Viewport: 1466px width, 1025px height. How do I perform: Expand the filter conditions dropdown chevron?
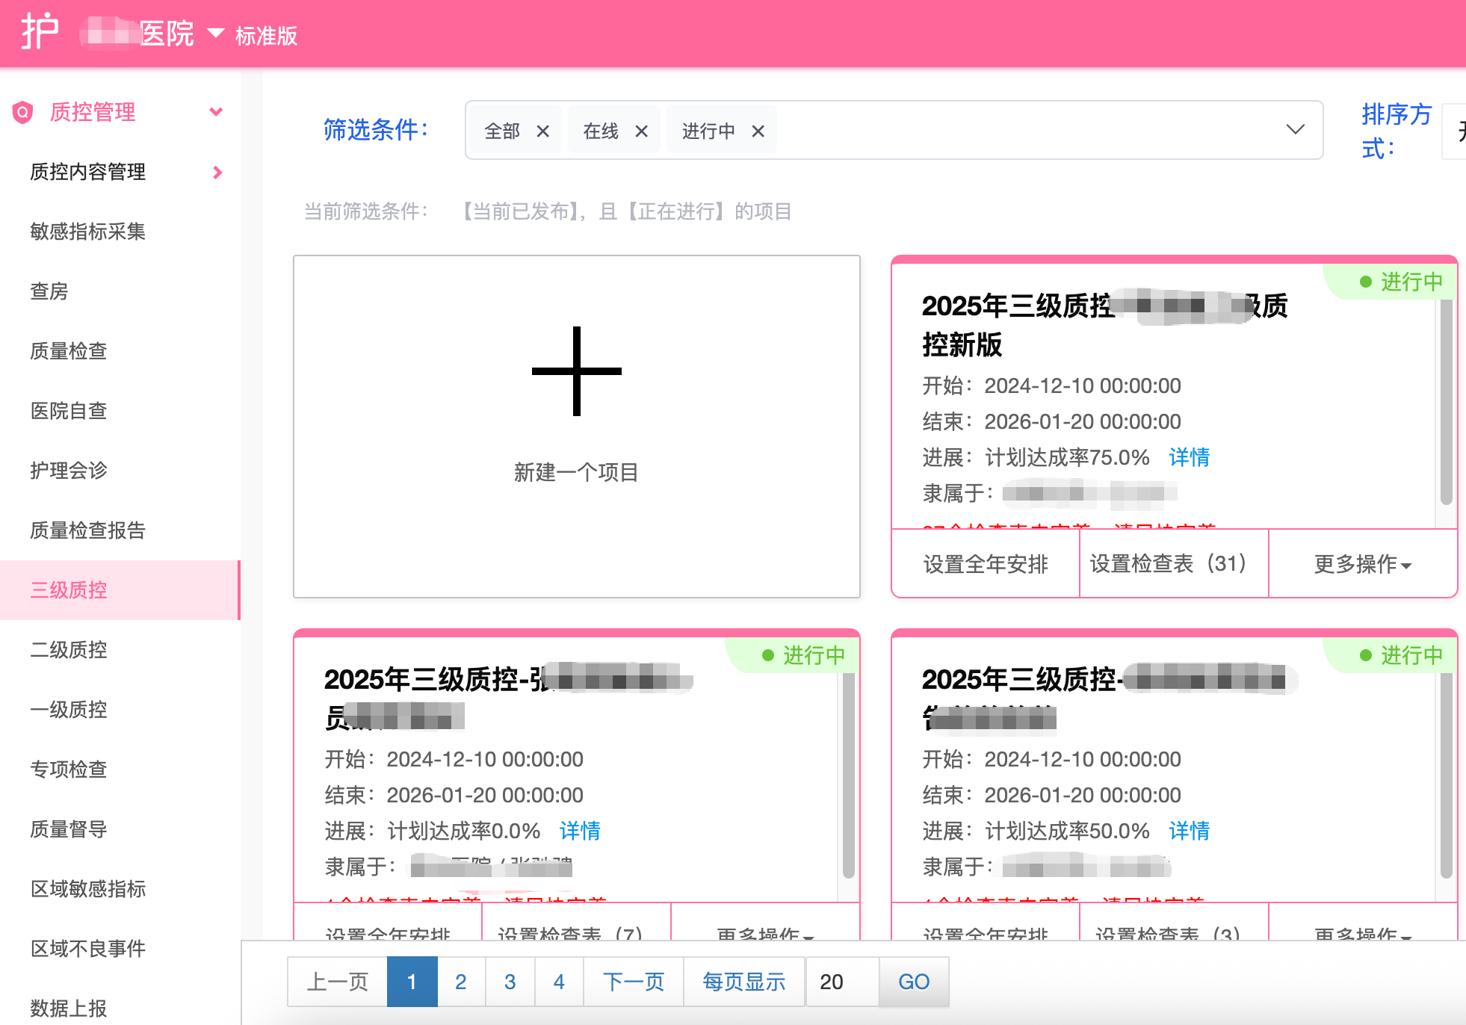pos(1294,130)
